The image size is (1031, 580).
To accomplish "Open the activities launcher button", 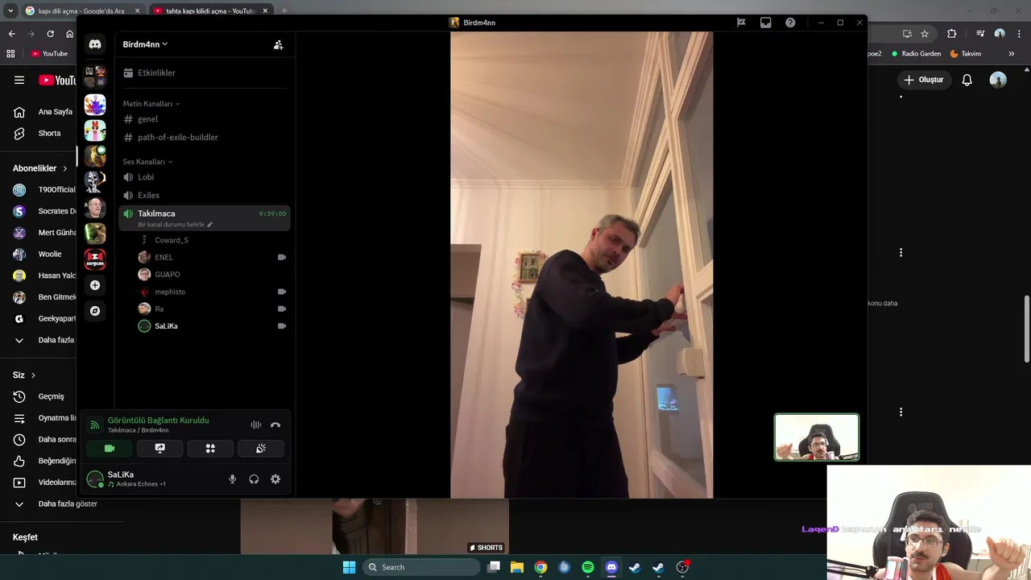I will (210, 449).
